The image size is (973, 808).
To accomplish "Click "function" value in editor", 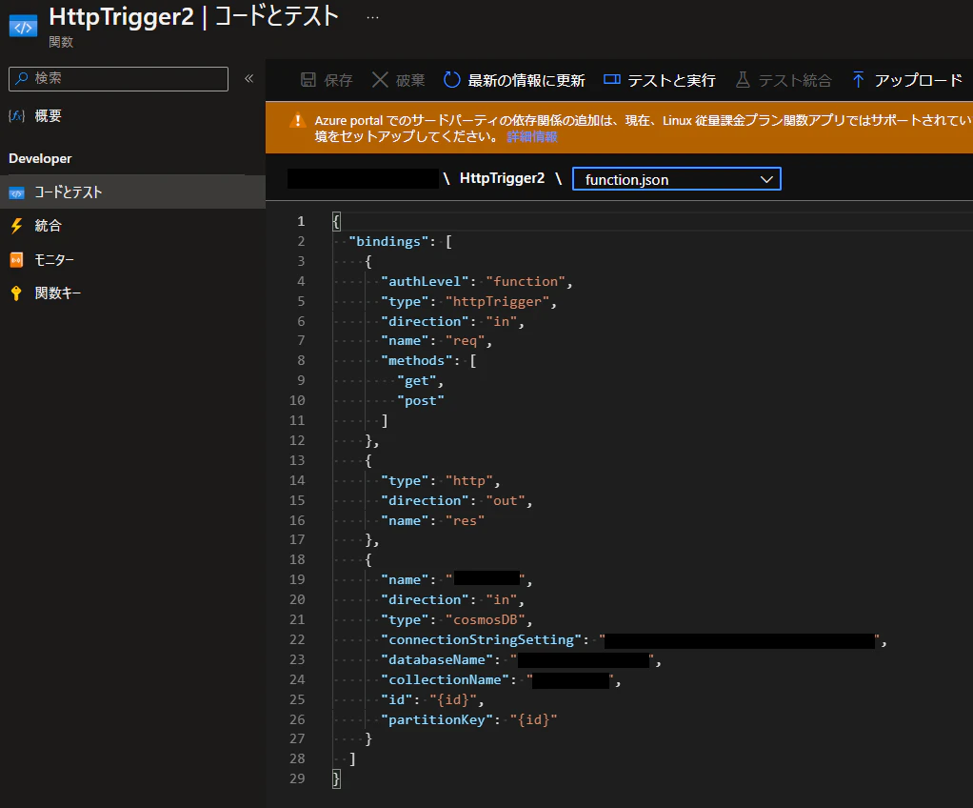I will pyautogui.click(x=526, y=281).
